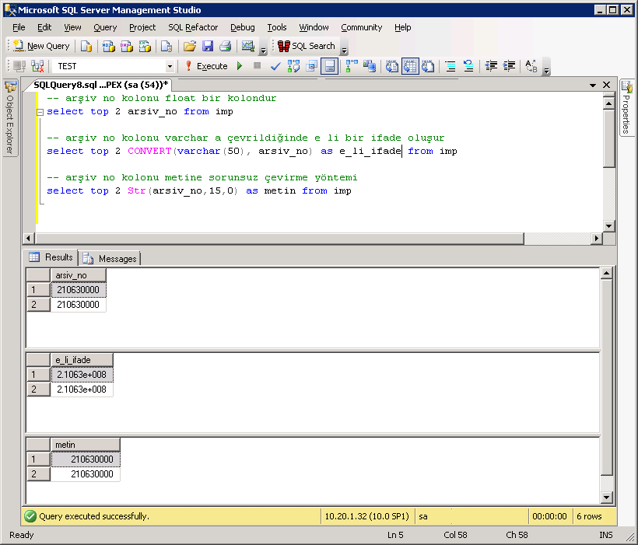Open the SQL Refactor menu

pos(193,27)
